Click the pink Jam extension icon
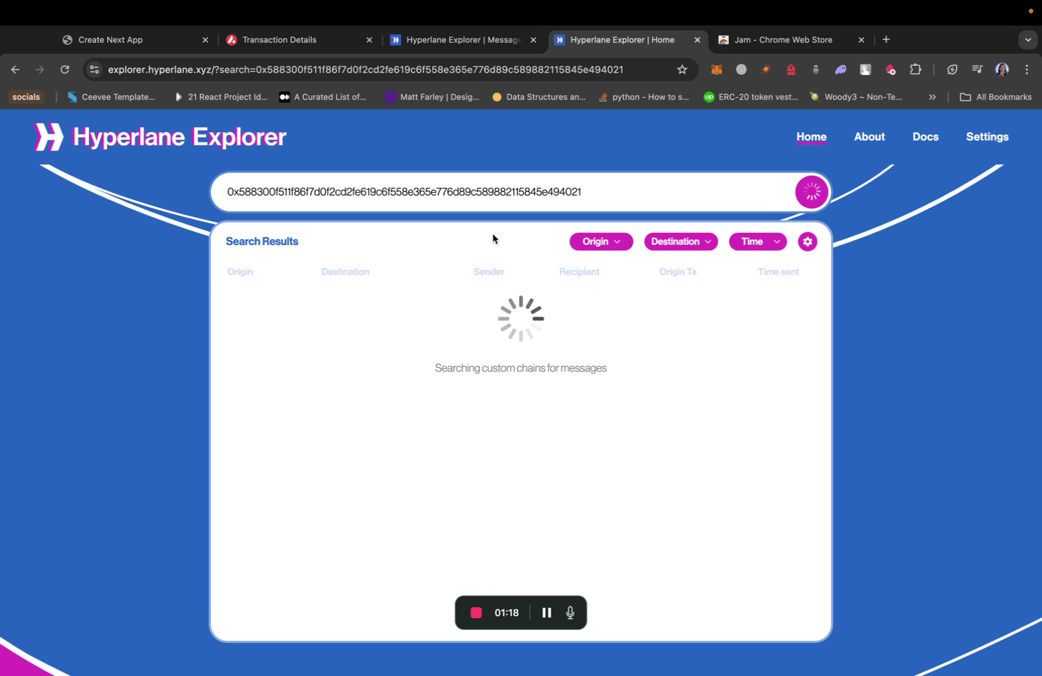1042x676 pixels. tap(890, 70)
